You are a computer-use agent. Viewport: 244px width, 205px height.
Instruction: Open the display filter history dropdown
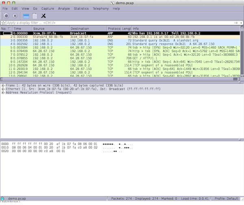click(x=241, y=23)
